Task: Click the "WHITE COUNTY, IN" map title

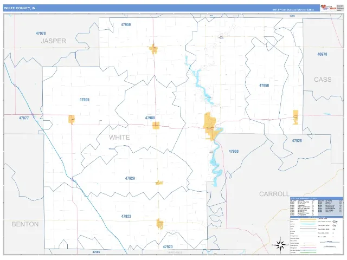Action: 20,8
